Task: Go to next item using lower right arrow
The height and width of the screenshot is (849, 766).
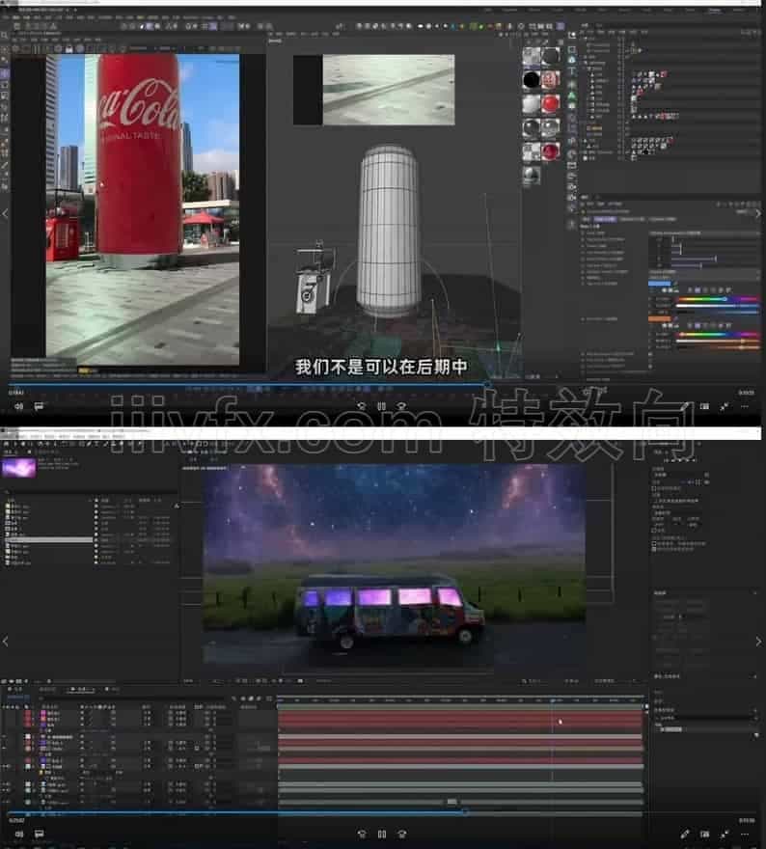Action: point(758,642)
